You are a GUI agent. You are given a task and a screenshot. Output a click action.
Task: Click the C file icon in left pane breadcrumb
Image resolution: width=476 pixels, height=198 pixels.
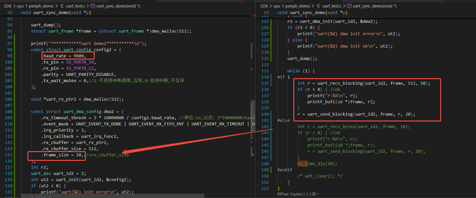62,6
